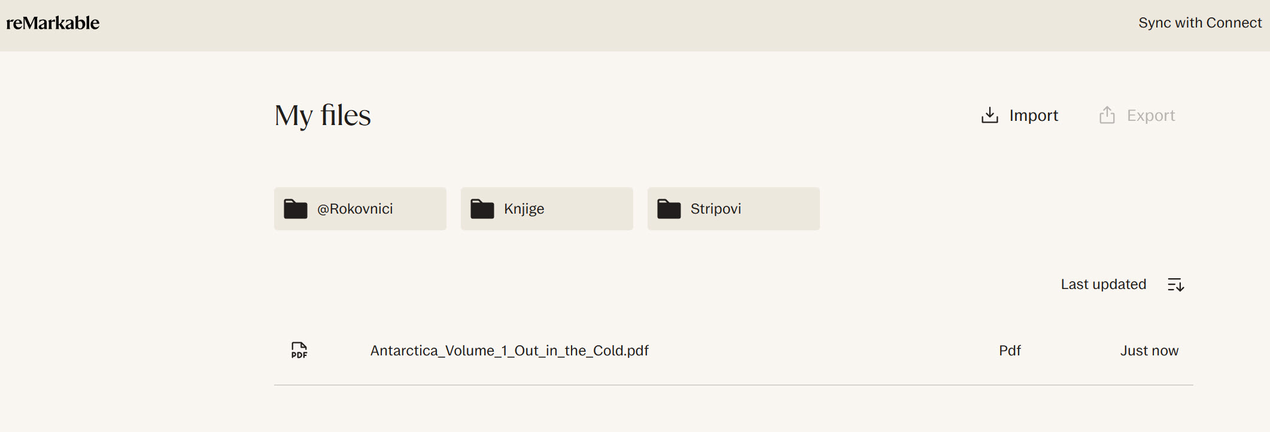Open the Last updated sort dropdown
The width and height of the screenshot is (1270, 432).
(1104, 284)
